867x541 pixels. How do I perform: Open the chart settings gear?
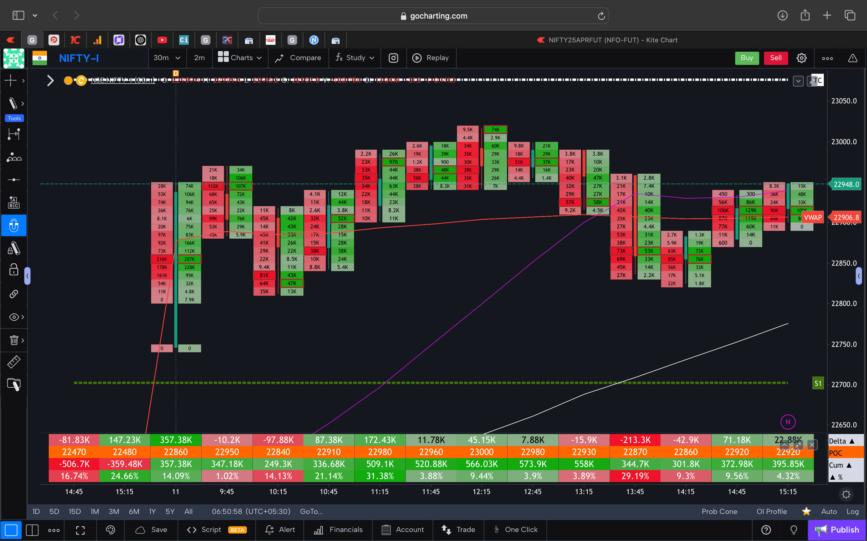801,58
